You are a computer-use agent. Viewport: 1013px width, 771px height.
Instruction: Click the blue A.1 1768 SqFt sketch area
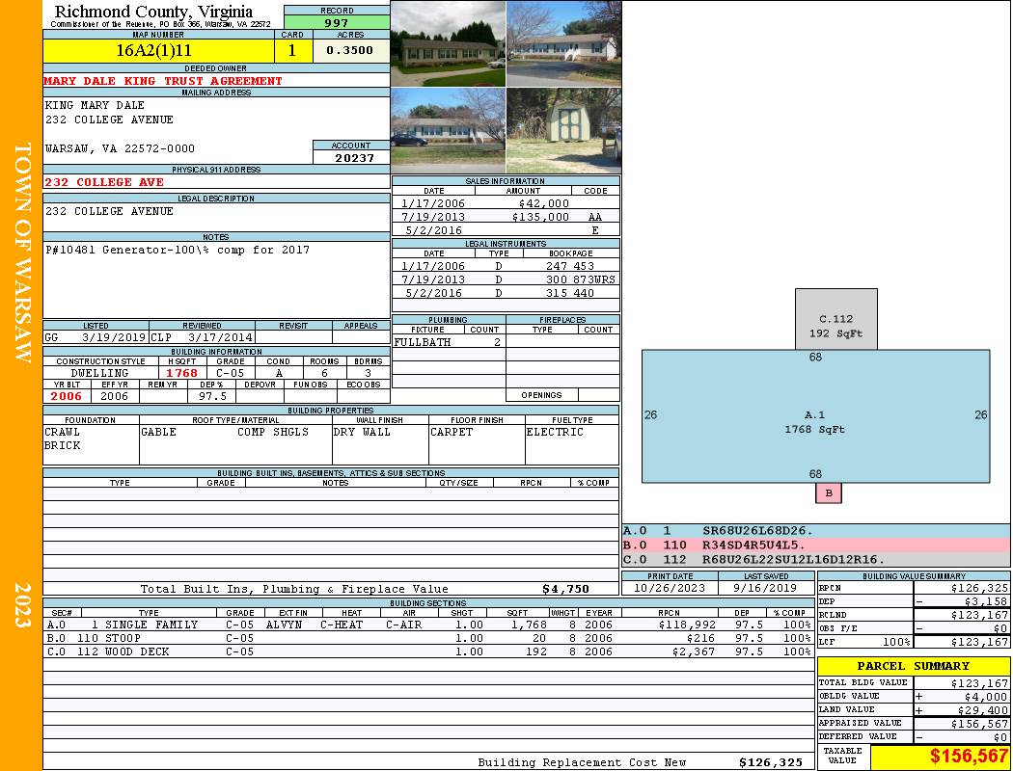click(815, 416)
